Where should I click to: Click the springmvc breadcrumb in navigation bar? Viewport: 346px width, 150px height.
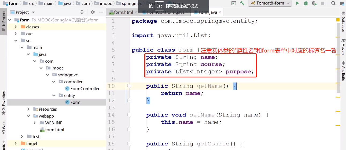(131, 3)
